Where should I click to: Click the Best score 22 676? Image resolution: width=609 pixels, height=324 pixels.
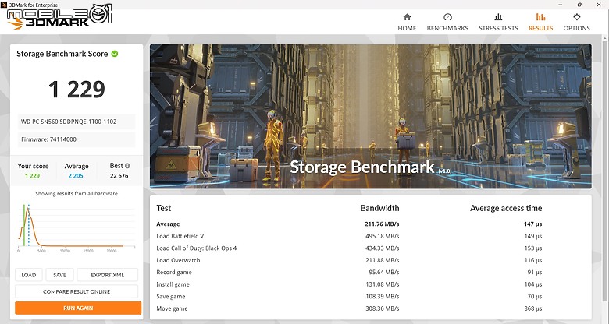[119, 176]
